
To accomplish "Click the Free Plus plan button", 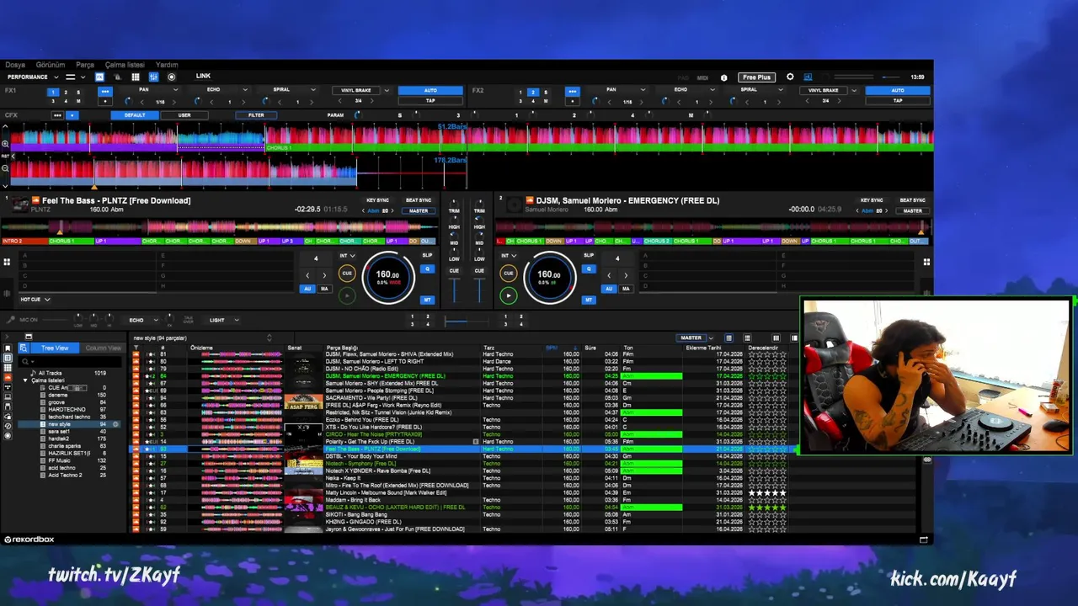I will [x=756, y=77].
